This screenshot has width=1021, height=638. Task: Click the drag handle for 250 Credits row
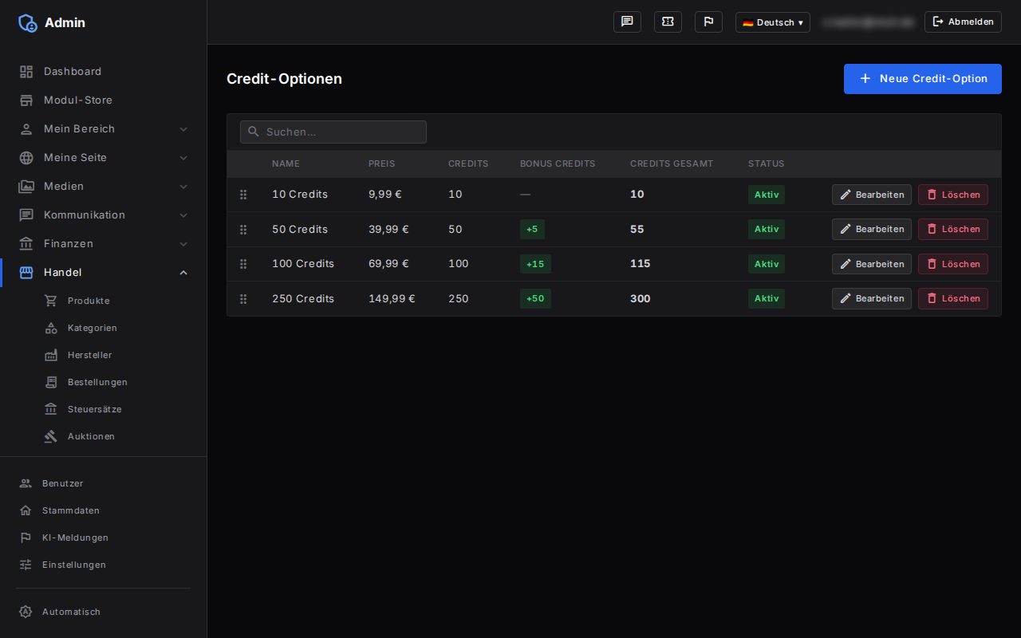click(x=243, y=299)
